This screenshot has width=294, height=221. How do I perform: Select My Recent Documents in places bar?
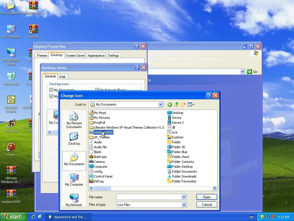[x=74, y=120]
